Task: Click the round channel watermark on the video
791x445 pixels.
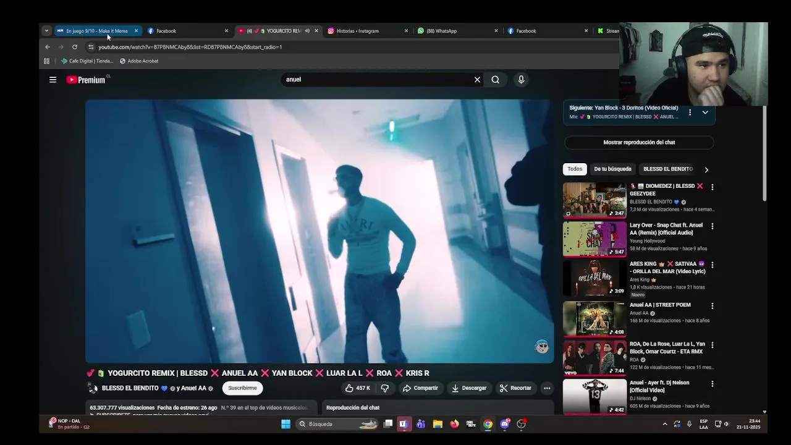Action: (x=542, y=346)
